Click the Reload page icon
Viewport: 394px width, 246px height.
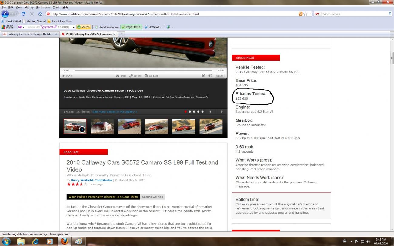pyautogui.click(x=23, y=14)
